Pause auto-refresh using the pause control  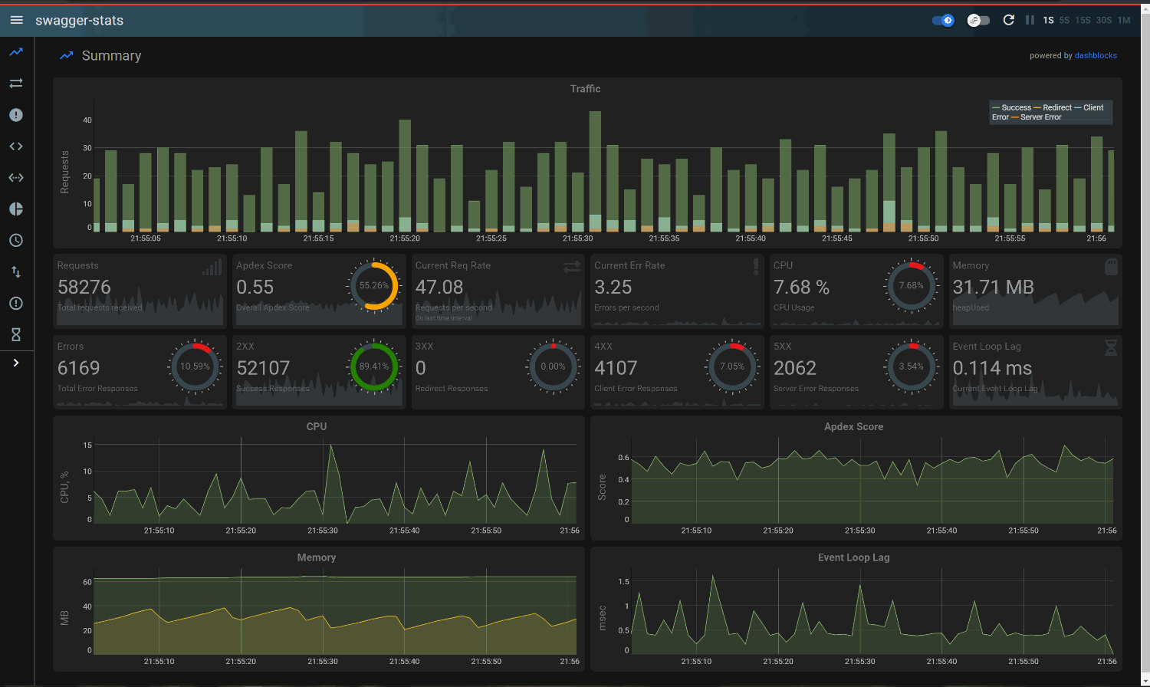click(1030, 20)
